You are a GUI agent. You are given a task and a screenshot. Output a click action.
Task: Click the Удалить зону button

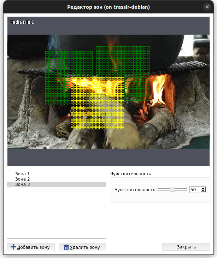point(82,247)
